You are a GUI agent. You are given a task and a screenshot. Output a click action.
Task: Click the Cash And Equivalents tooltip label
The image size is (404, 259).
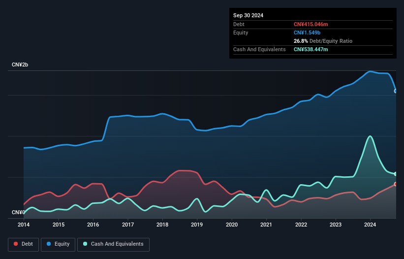pos(259,49)
